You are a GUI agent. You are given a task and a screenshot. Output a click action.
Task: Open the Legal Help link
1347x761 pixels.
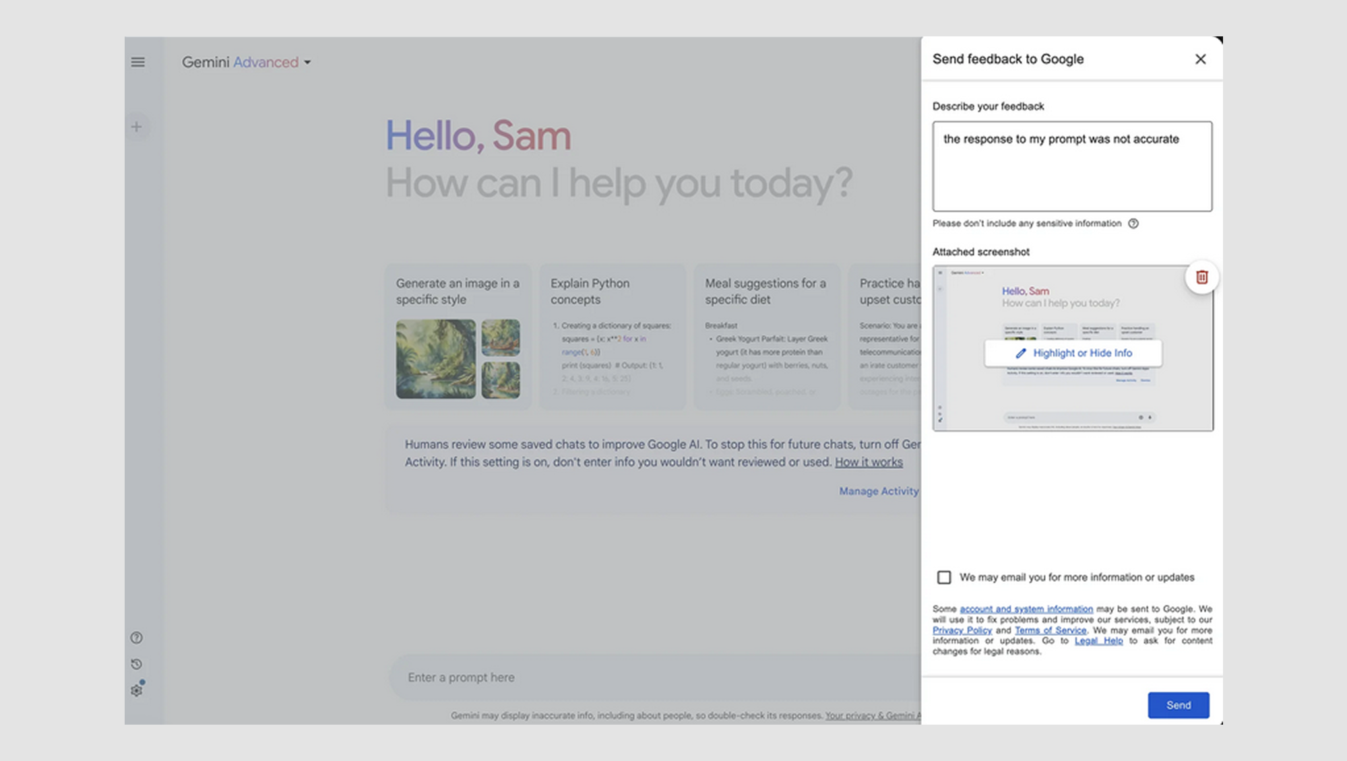click(x=1098, y=640)
